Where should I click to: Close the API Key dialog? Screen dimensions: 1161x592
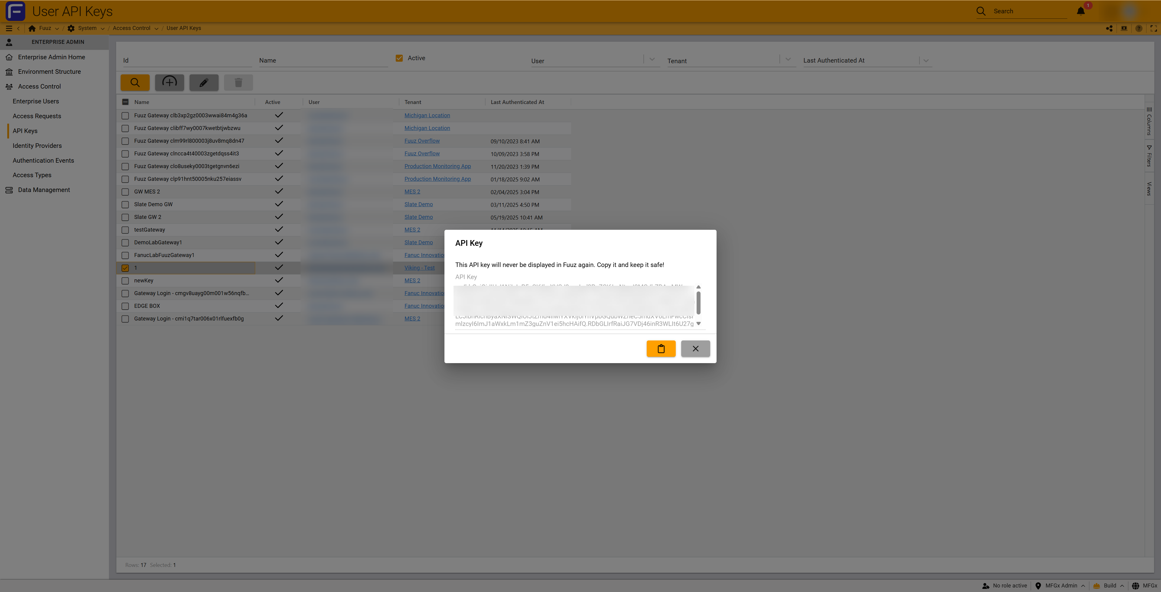pyautogui.click(x=695, y=349)
